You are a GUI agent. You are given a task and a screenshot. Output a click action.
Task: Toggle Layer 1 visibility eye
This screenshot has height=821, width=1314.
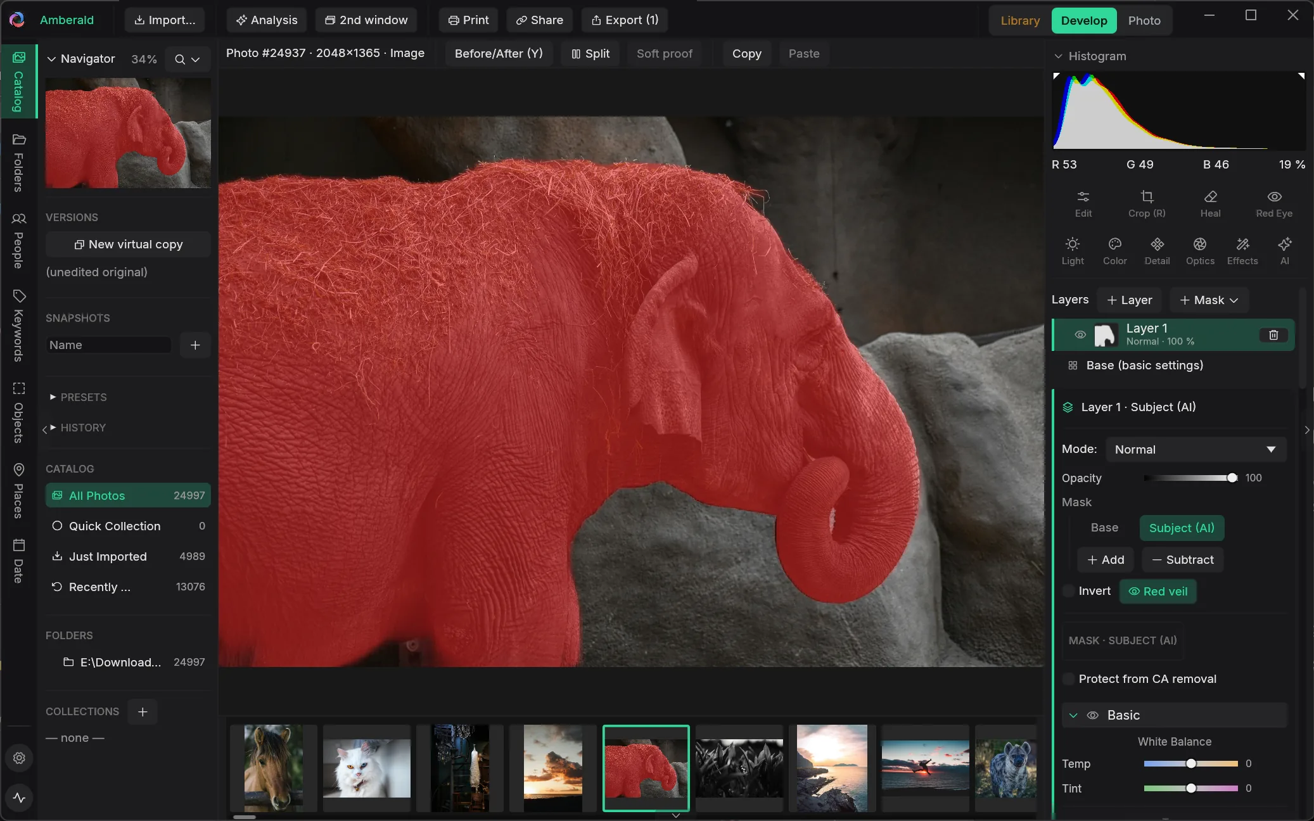point(1080,334)
